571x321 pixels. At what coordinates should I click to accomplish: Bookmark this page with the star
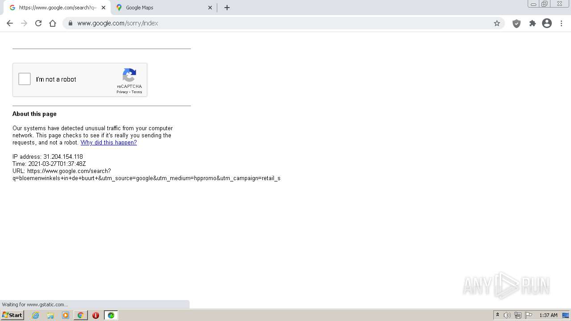click(497, 23)
